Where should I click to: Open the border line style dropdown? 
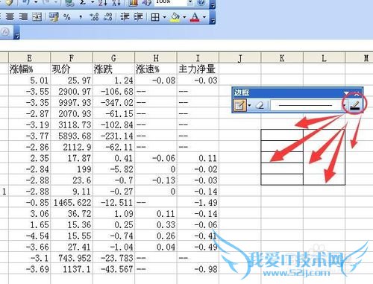[344, 106]
